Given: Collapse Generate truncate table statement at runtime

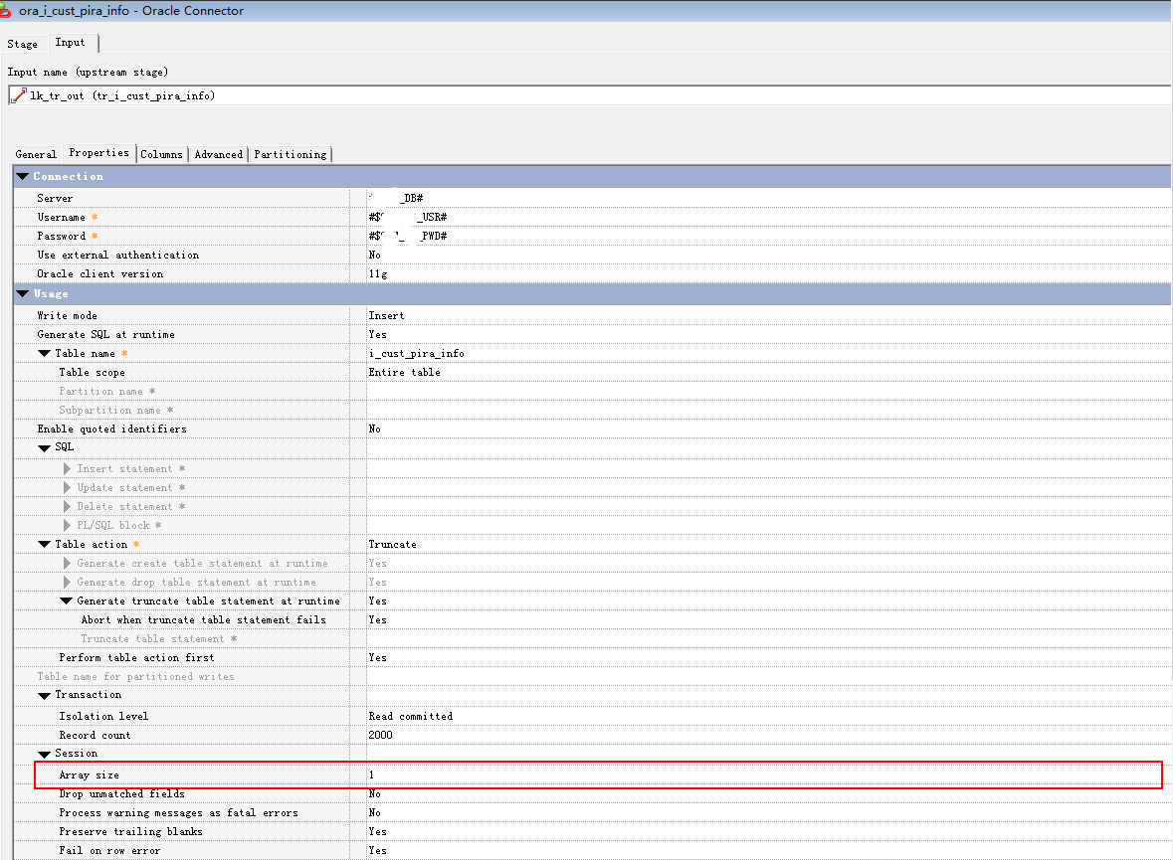Looking at the screenshot, I should 66,601.
